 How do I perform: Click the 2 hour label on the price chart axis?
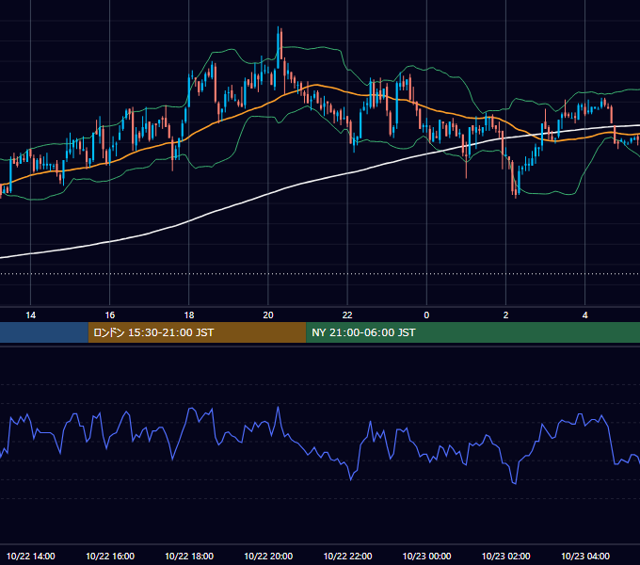505,315
